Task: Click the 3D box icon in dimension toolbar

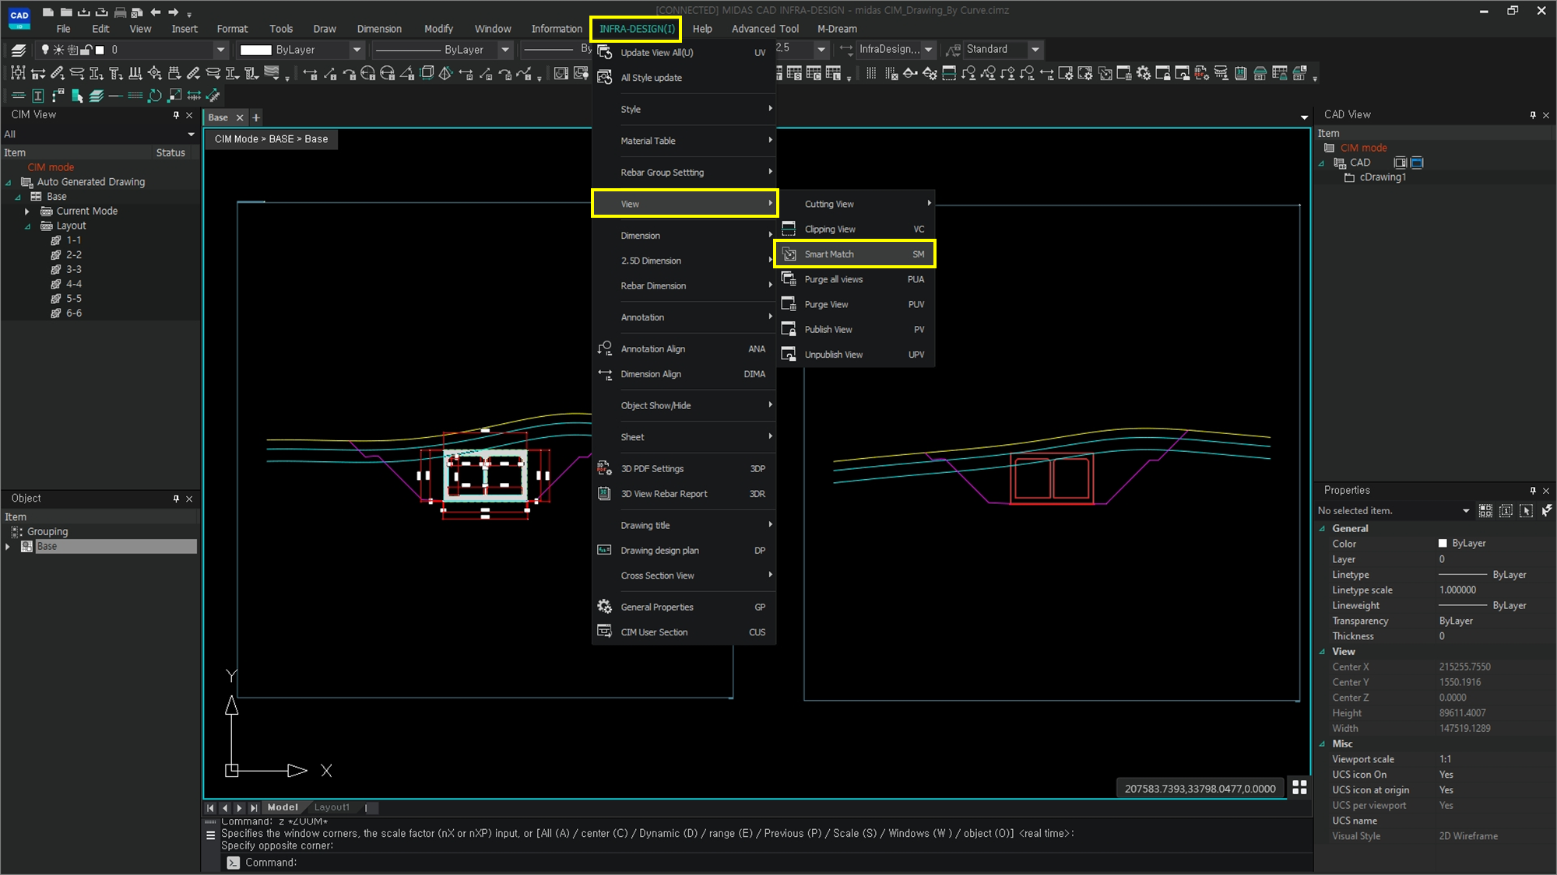Action: (427, 73)
